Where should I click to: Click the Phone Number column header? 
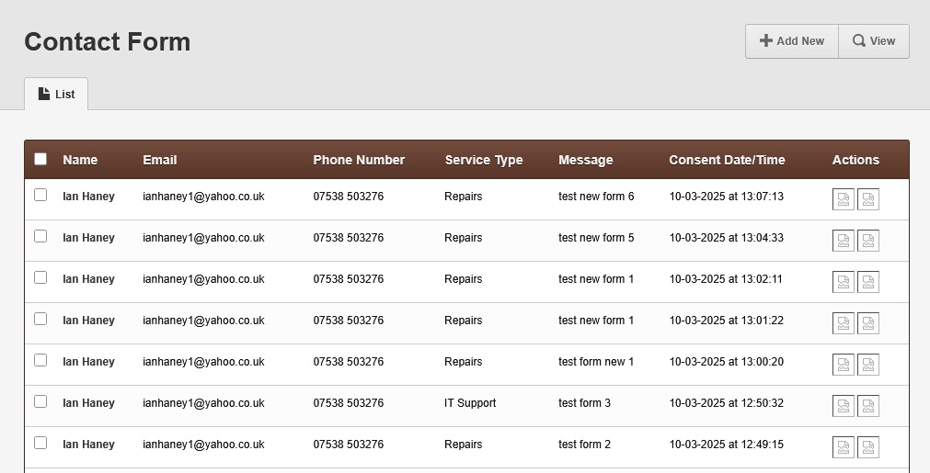pos(359,160)
